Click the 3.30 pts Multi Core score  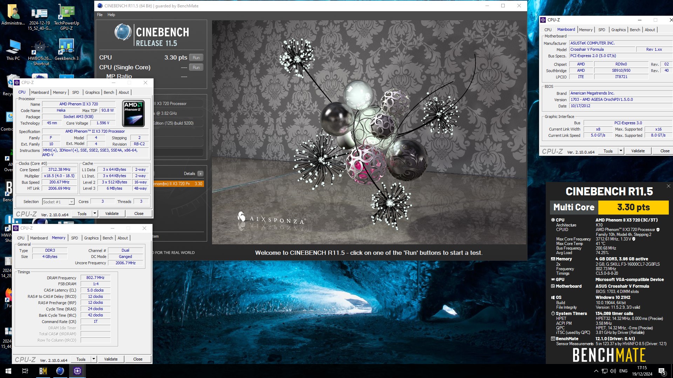coord(633,207)
